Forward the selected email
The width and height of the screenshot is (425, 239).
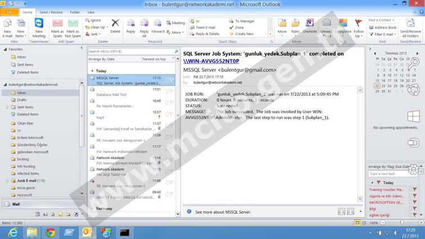tap(158, 26)
